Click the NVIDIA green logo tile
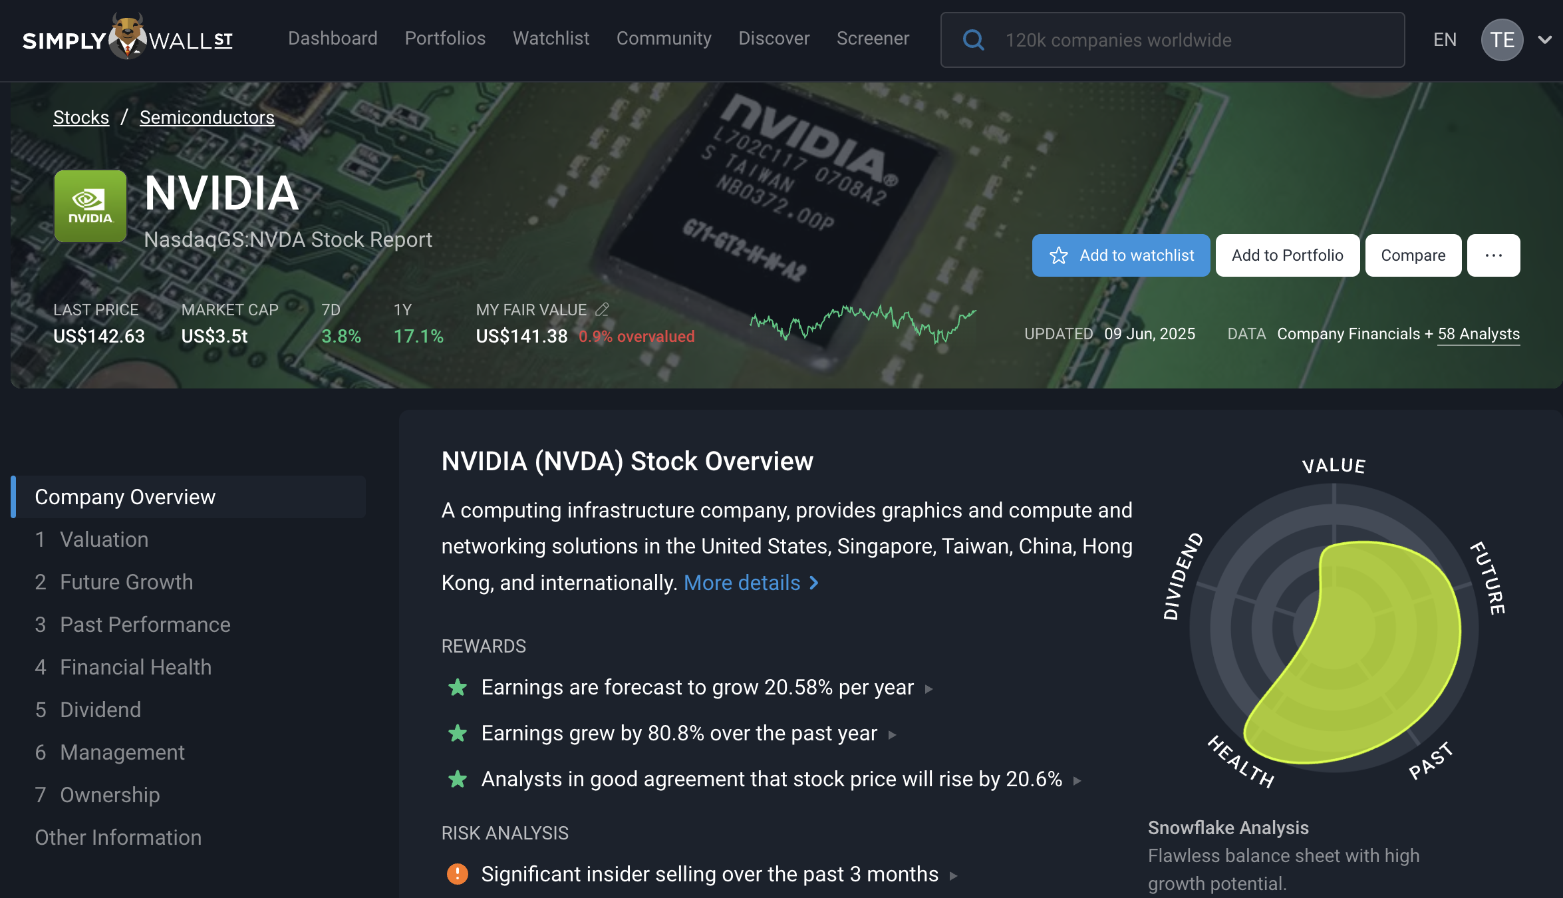Viewport: 1563px width, 898px height. [x=90, y=206]
